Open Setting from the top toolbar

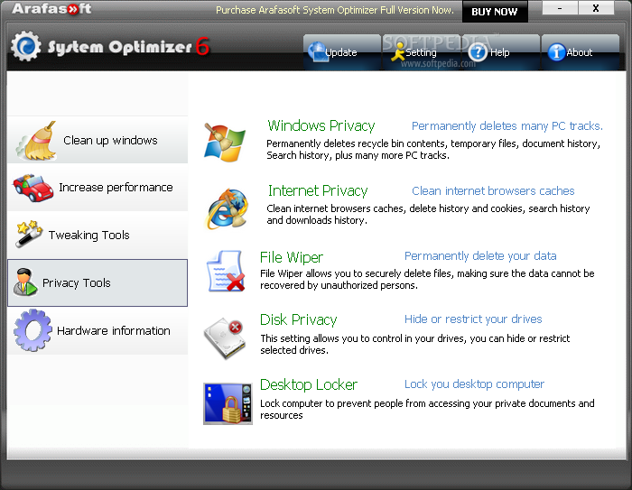pos(421,52)
